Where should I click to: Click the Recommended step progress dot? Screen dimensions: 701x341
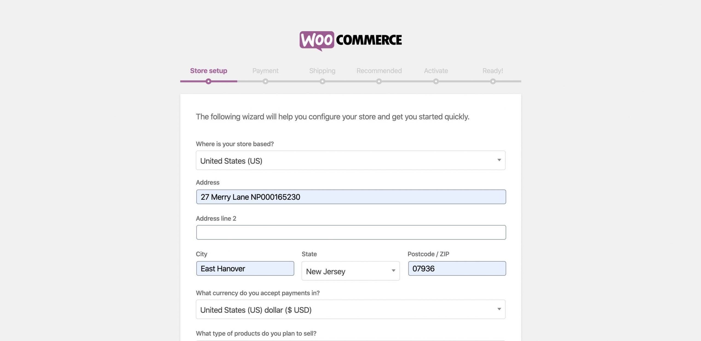[379, 81]
